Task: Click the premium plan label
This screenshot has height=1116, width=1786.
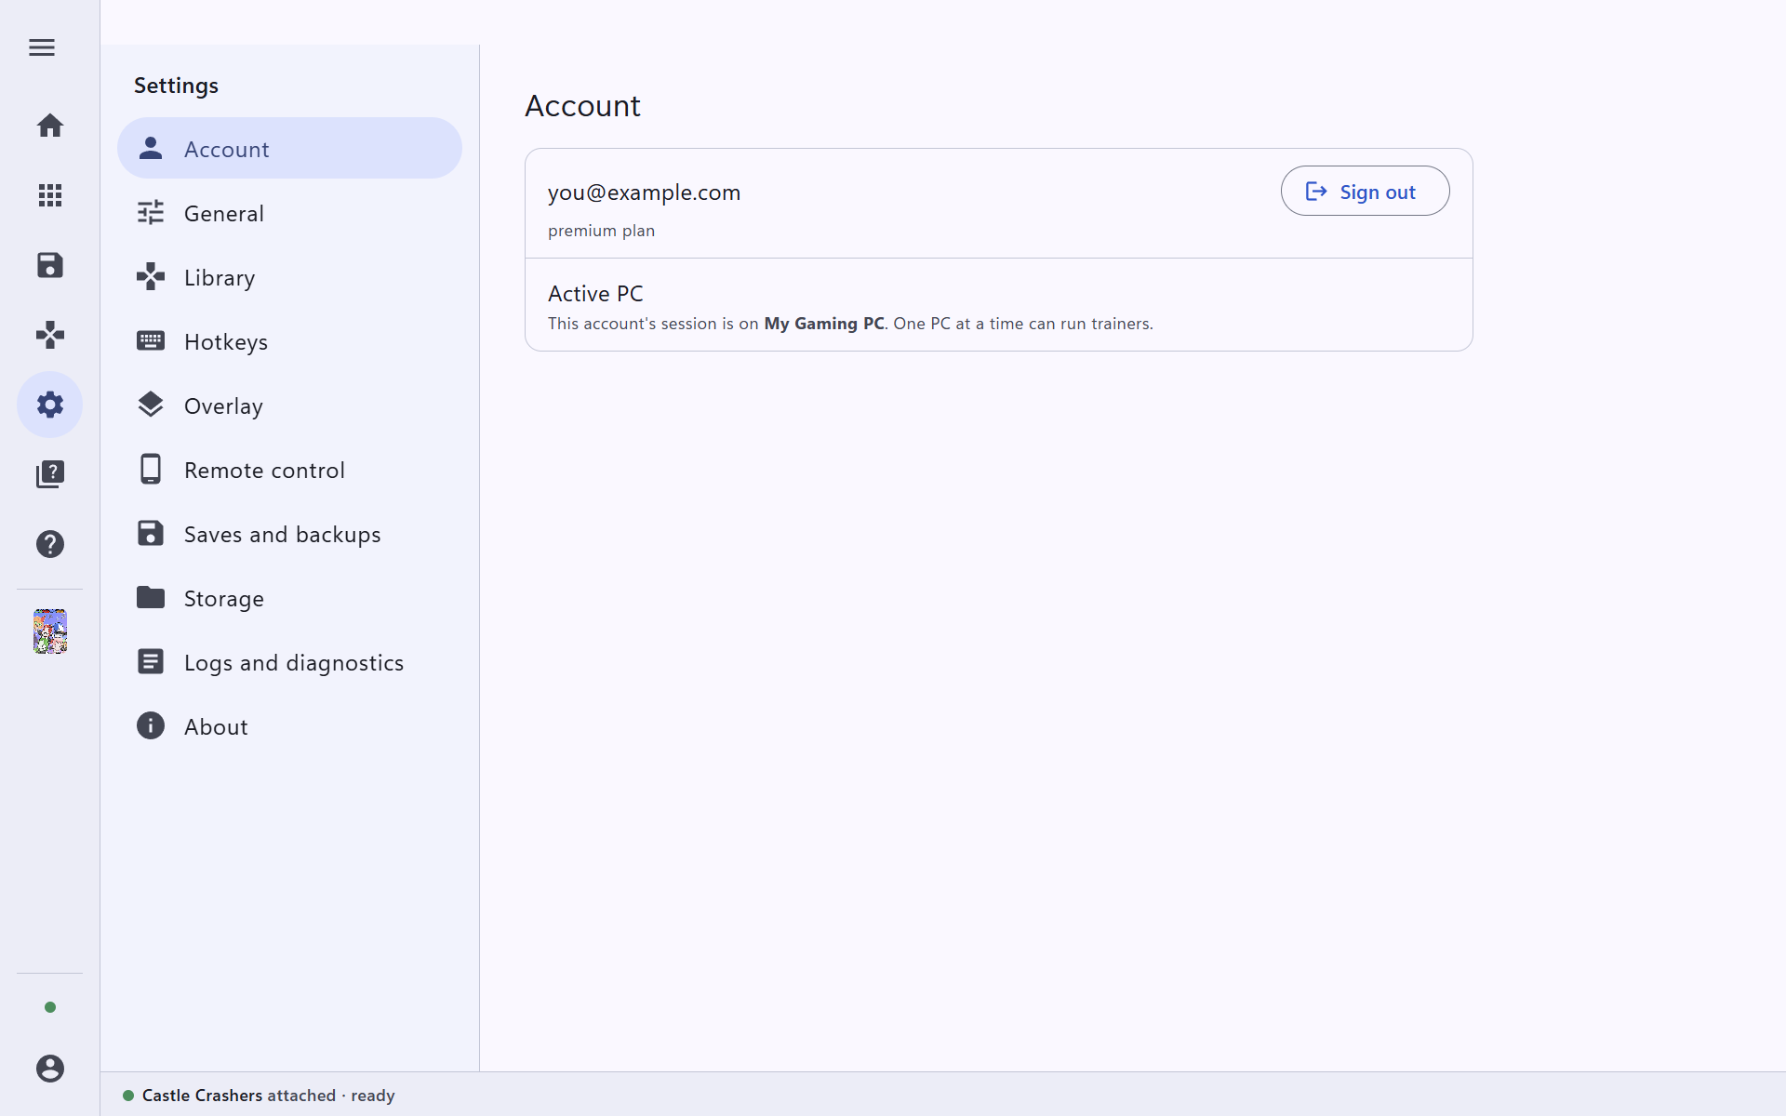Action: (601, 231)
